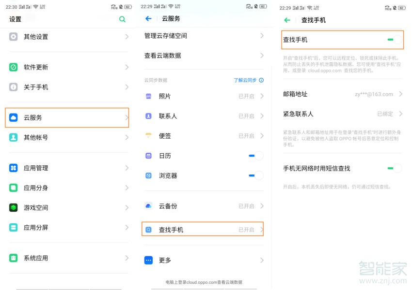
Task: Open the 日历 calendar icon
Action: (148, 156)
